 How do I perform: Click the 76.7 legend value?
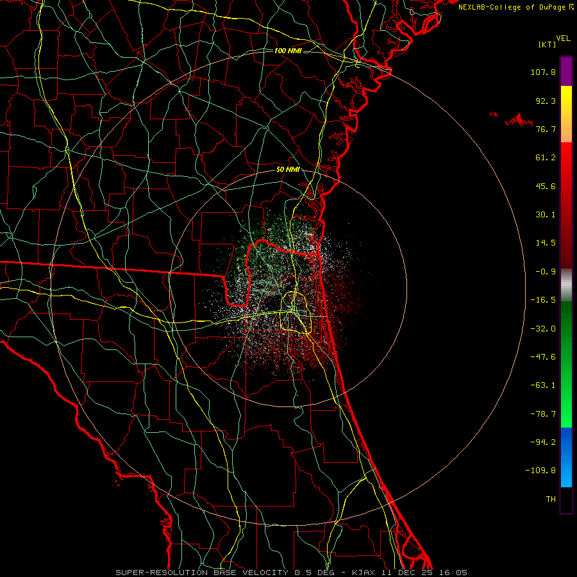[x=546, y=129]
